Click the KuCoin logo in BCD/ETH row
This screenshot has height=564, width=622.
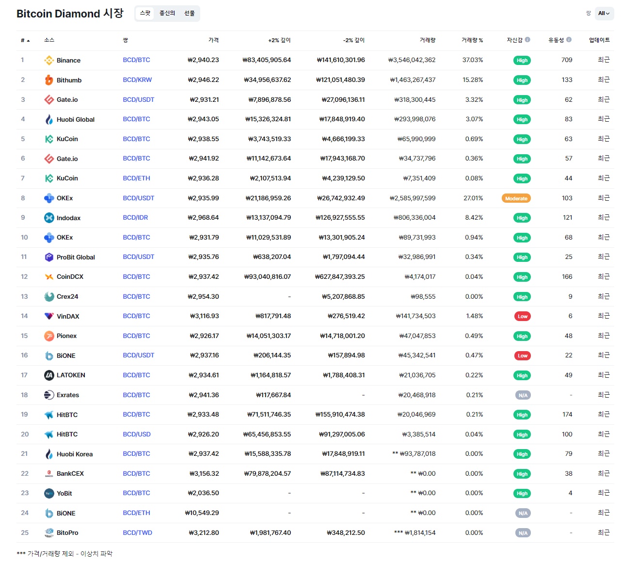49,178
